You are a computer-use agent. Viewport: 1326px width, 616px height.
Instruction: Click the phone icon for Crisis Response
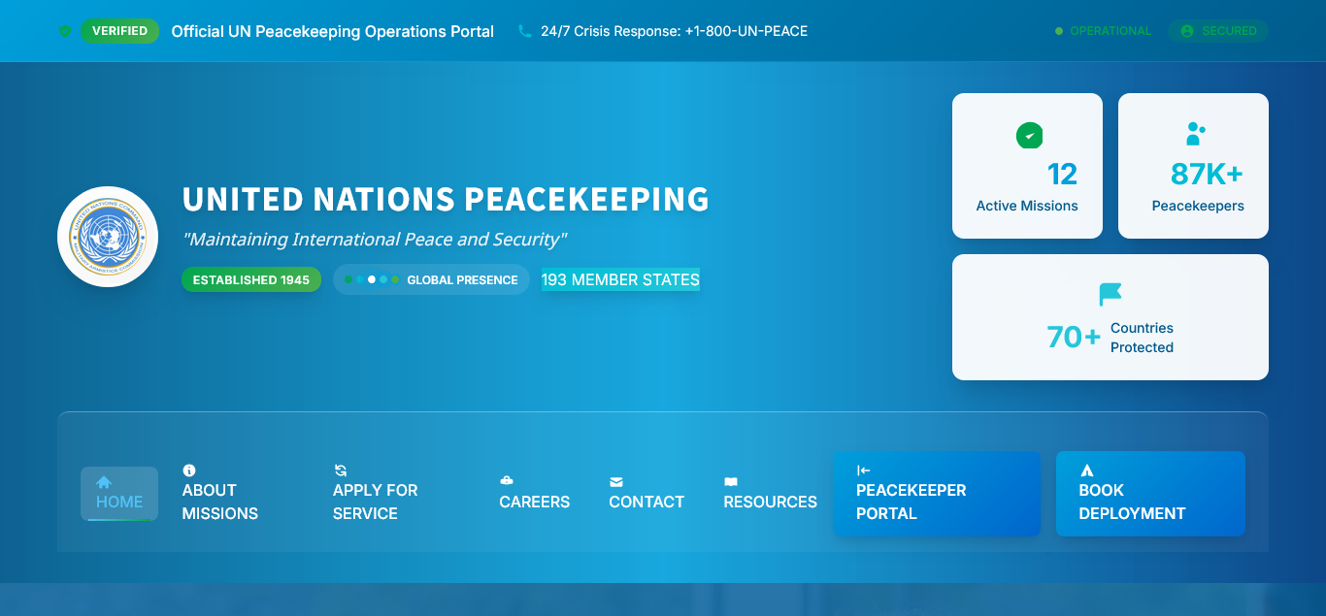[x=525, y=31]
